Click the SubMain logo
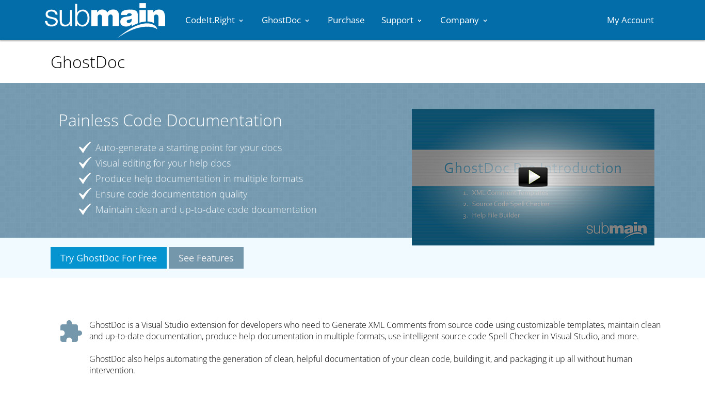705x396 pixels. (x=105, y=21)
